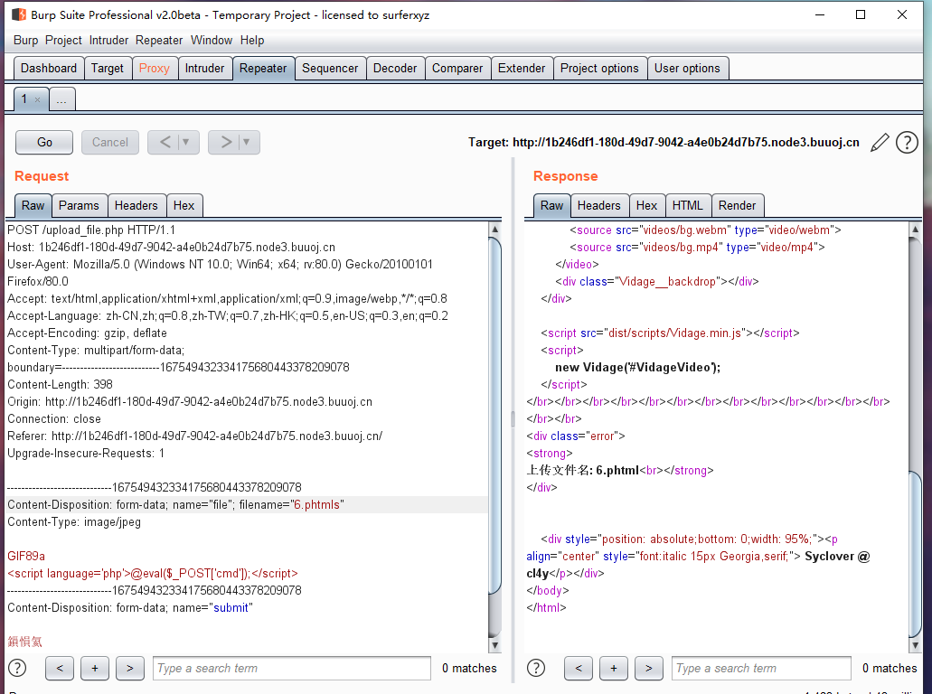Close Repeater tab 1 with x
This screenshot has width=932, height=694.
click(x=37, y=99)
